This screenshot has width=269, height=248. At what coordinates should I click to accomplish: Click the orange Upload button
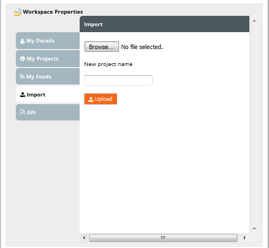(100, 99)
